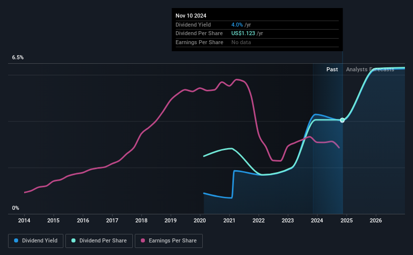Click the 4.0% dividend yield value
The width and height of the screenshot is (413, 255).
pos(237,25)
